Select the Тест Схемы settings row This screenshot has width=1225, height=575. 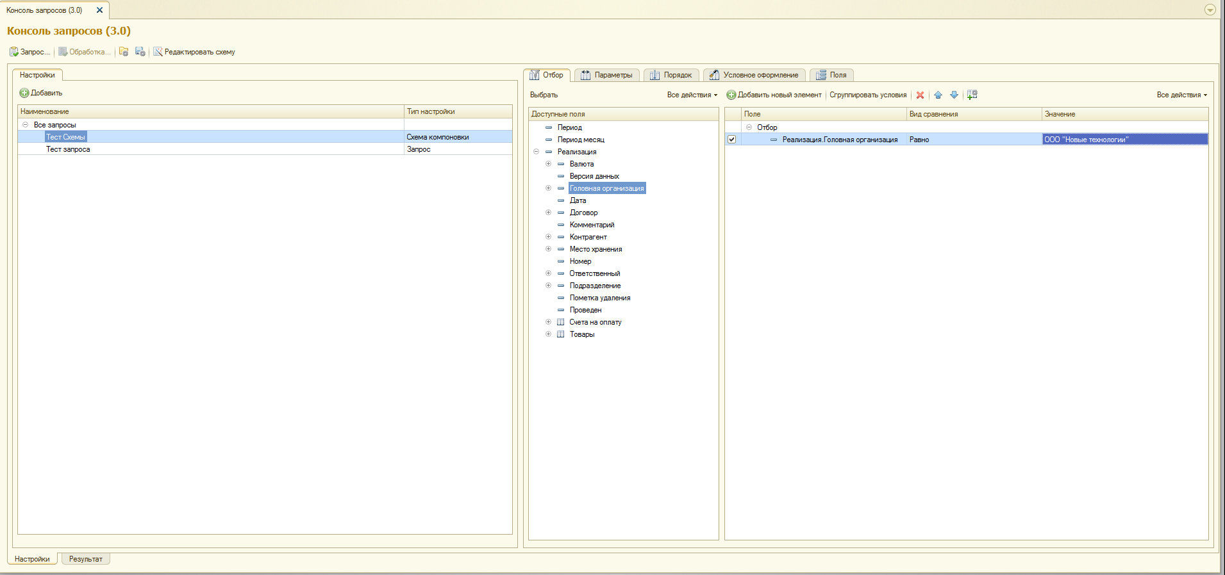[265, 137]
